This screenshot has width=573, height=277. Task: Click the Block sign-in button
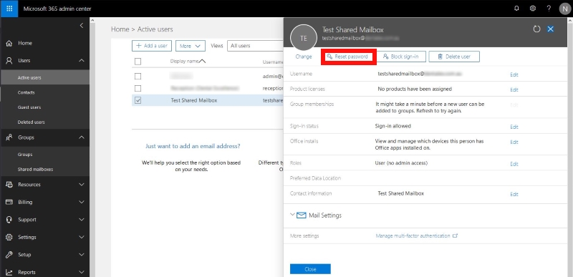(x=400, y=57)
